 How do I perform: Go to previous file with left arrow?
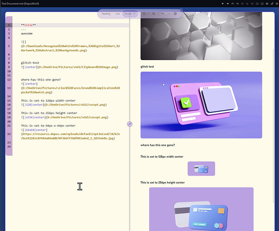(223, 4)
